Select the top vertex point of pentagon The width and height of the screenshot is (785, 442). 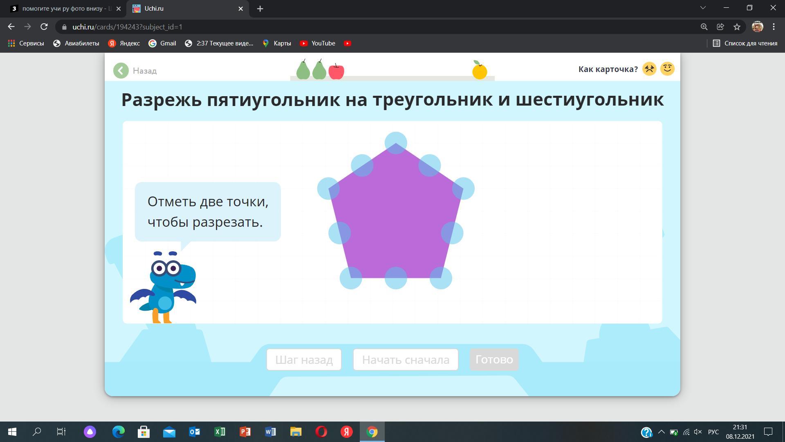click(x=396, y=143)
